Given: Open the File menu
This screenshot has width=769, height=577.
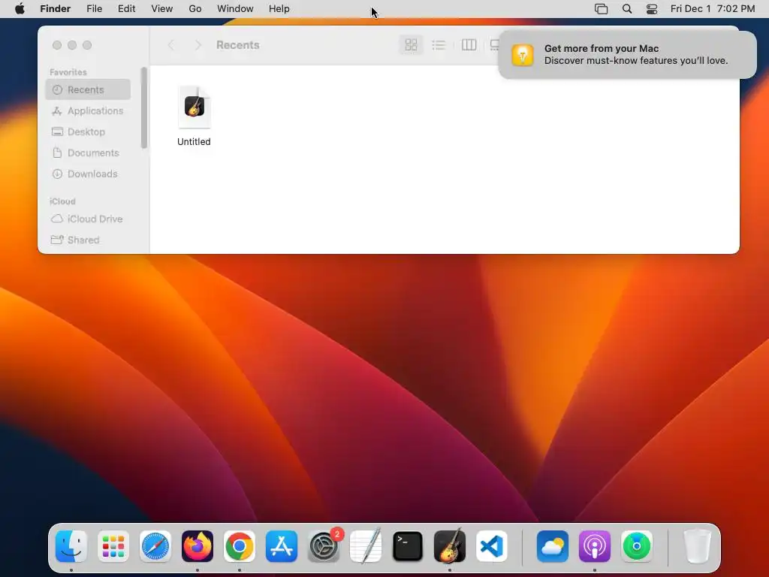Looking at the screenshot, I should 94,9.
